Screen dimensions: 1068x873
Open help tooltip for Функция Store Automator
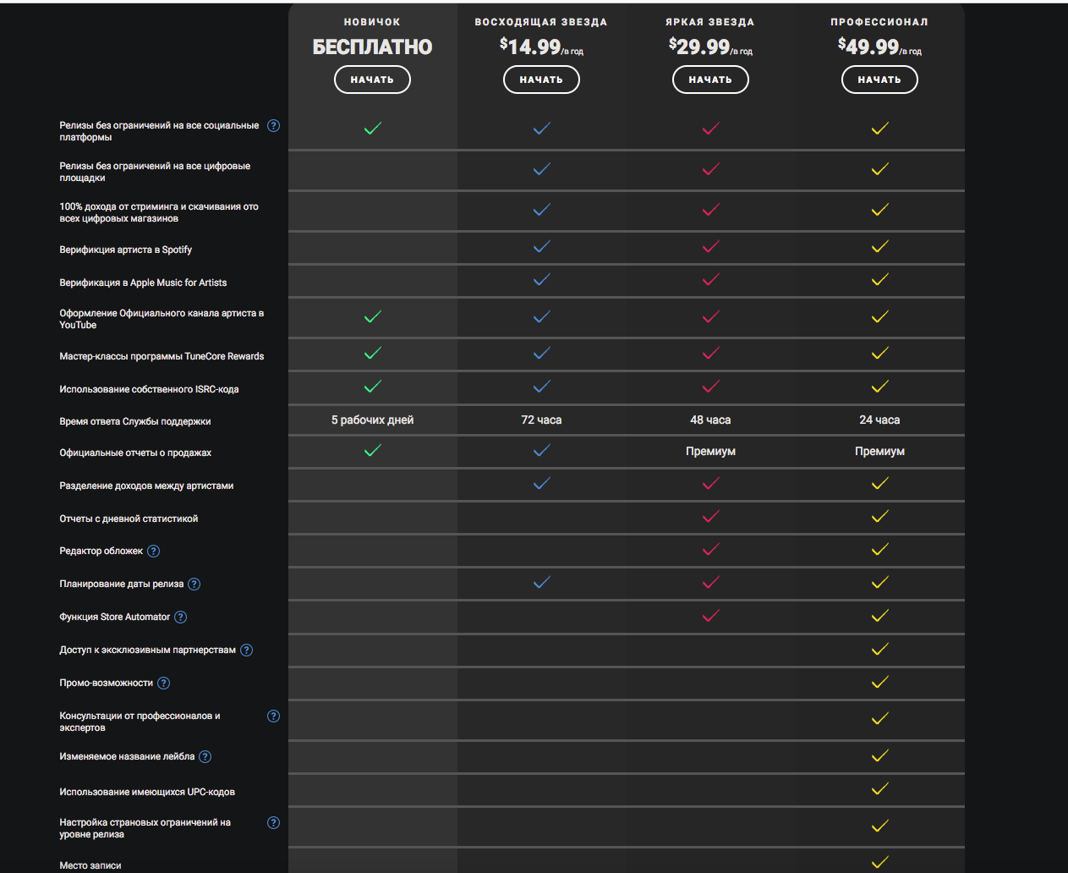click(x=180, y=618)
